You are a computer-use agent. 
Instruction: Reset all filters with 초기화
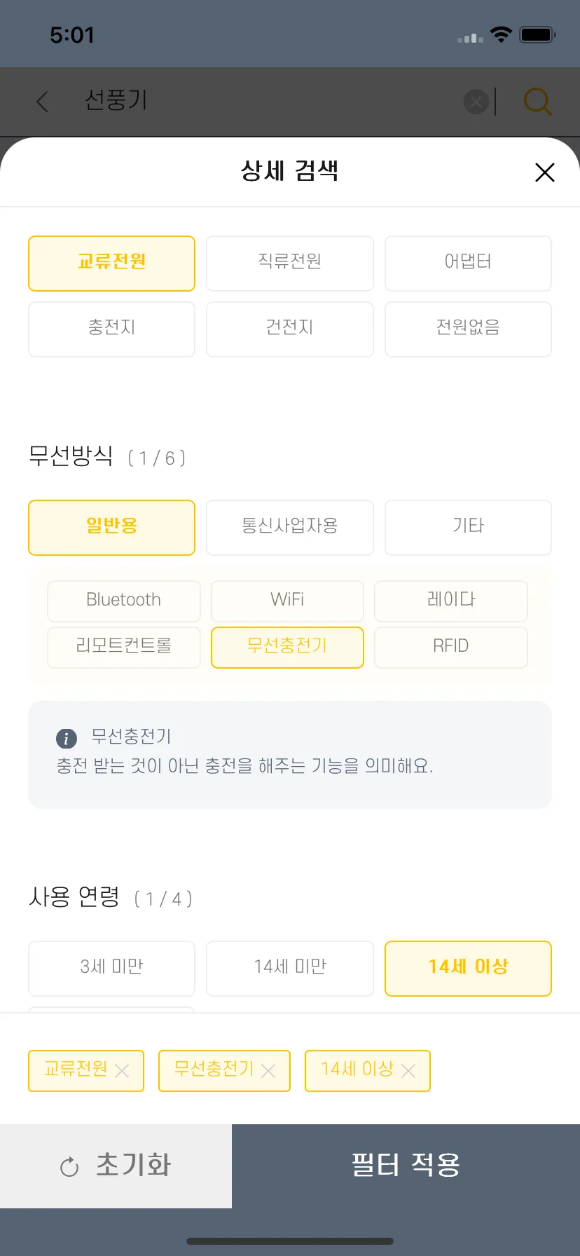coord(116,1166)
